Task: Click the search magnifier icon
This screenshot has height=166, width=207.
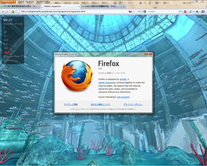Action: coord(180,12)
